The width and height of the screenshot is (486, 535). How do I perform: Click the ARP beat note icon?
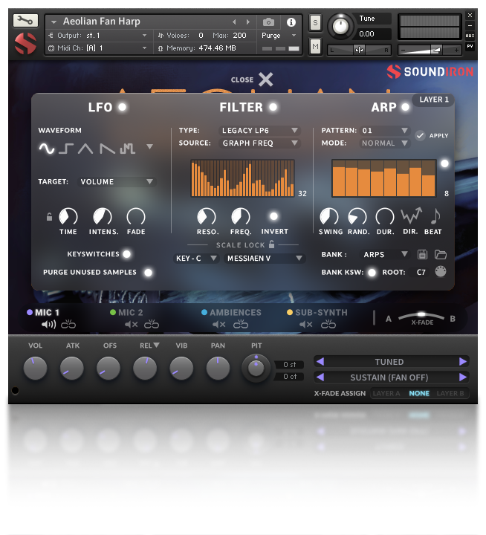click(435, 216)
